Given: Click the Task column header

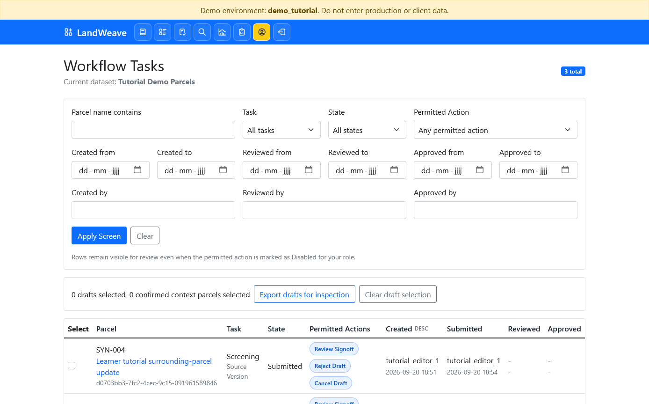Looking at the screenshot, I should click(x=234, y=329).
